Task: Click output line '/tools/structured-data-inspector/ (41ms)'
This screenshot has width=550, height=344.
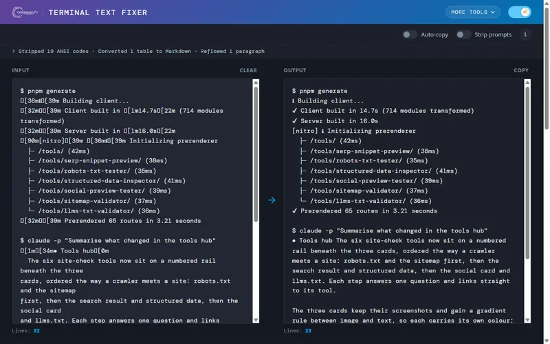Action: 379,171
